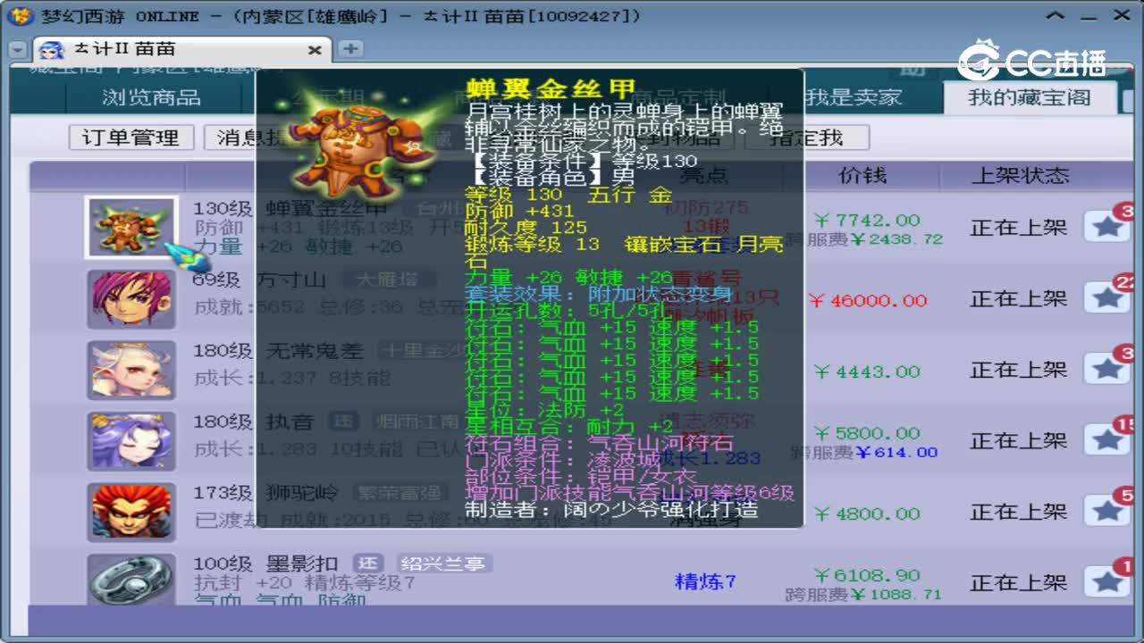The image size is (1144, 643).
Task: Click the price ￥6108.90
Action: point(867,576)
